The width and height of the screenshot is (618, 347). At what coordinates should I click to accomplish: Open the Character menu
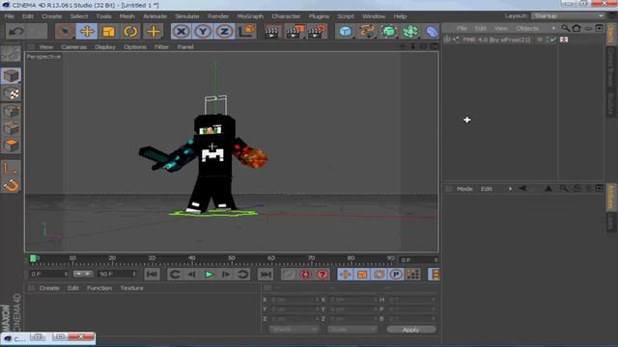[x=286, y=16]
